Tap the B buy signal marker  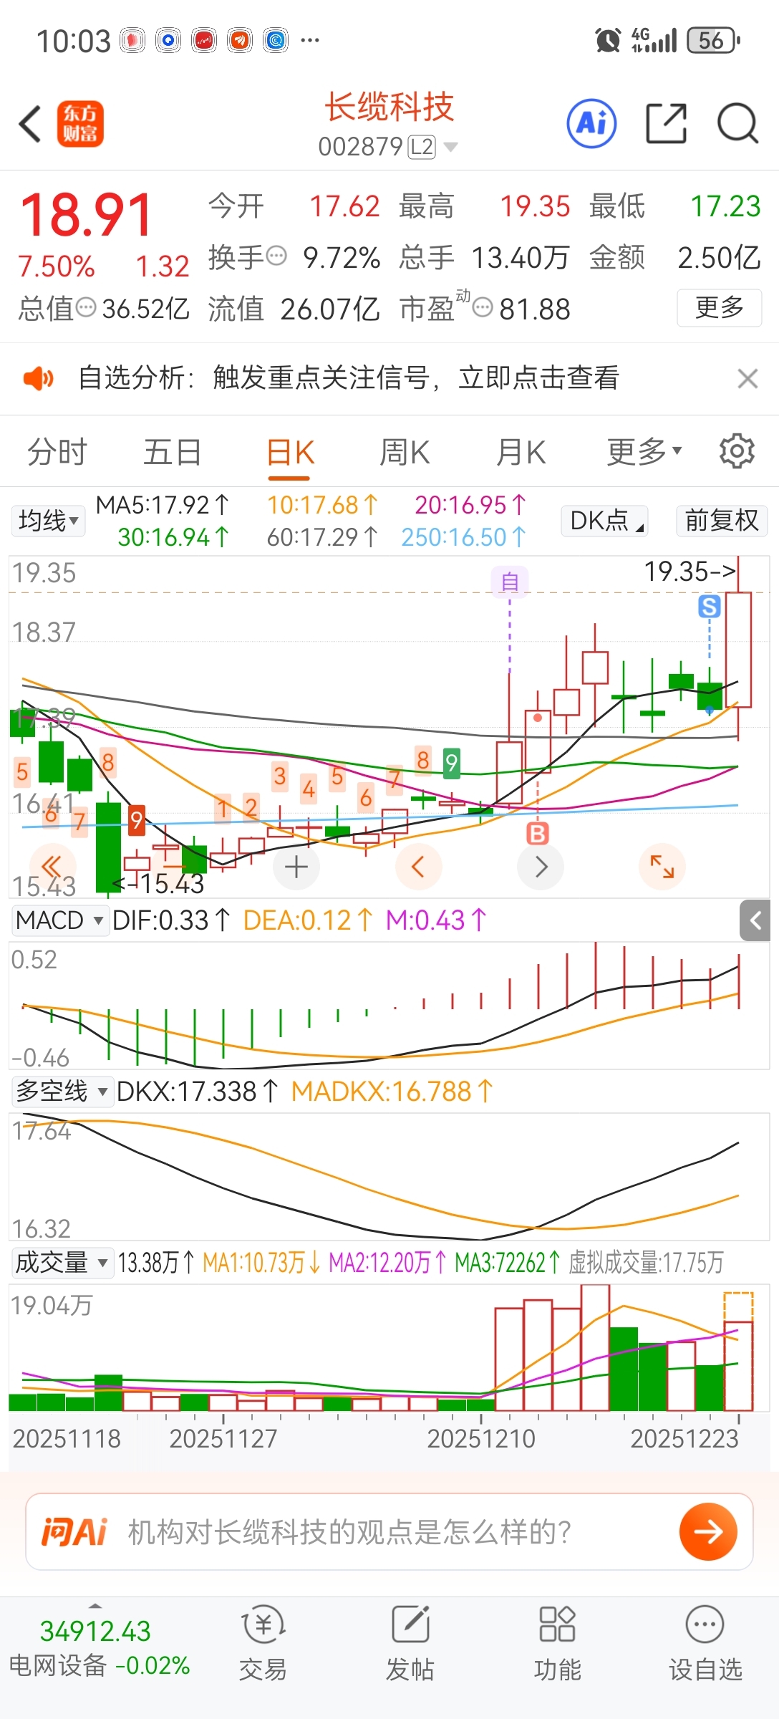pyautogui.click(x=537, y=833)
